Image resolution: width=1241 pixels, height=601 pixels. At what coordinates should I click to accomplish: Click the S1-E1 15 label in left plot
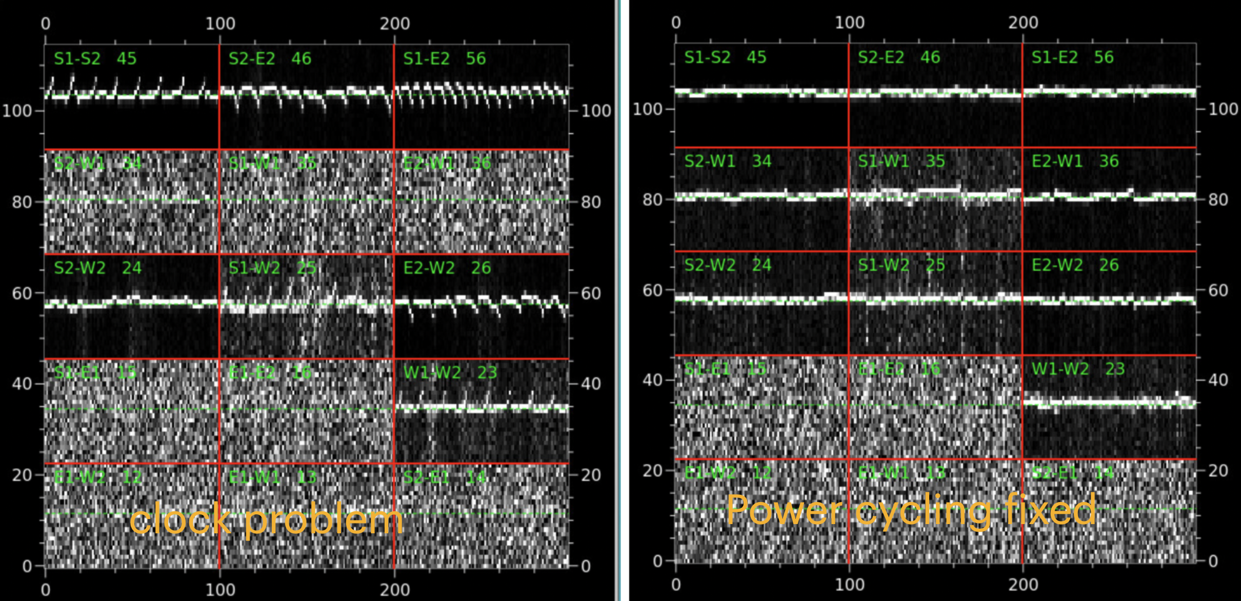tap(95, 372)
